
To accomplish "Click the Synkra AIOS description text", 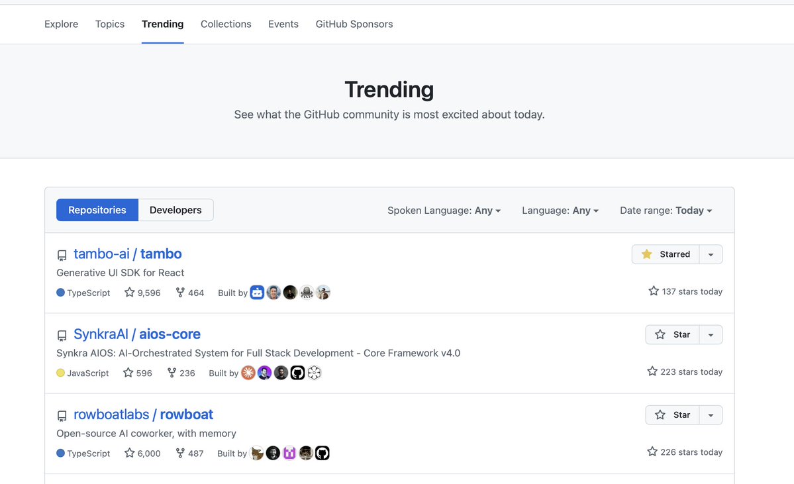I will (x=258, y=354).
